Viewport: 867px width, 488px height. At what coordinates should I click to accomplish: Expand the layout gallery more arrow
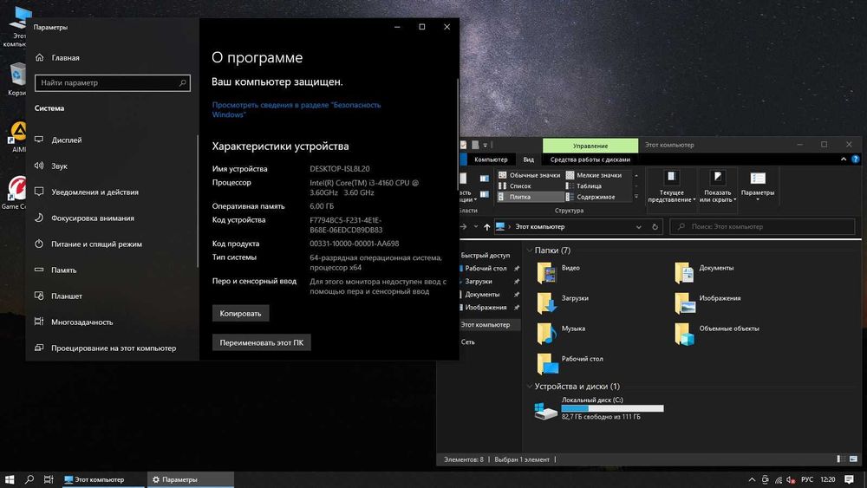pyautogui.click(x=636, y=197)
